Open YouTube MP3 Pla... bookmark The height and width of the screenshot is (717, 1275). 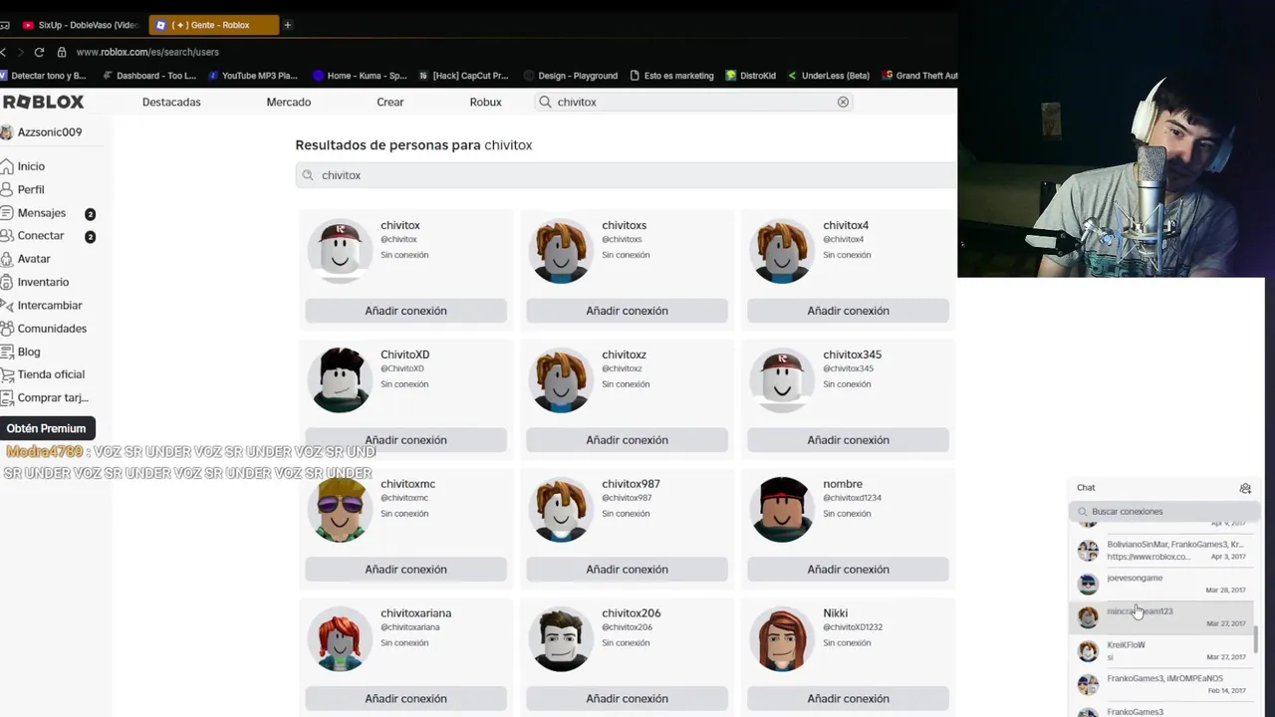252,76
